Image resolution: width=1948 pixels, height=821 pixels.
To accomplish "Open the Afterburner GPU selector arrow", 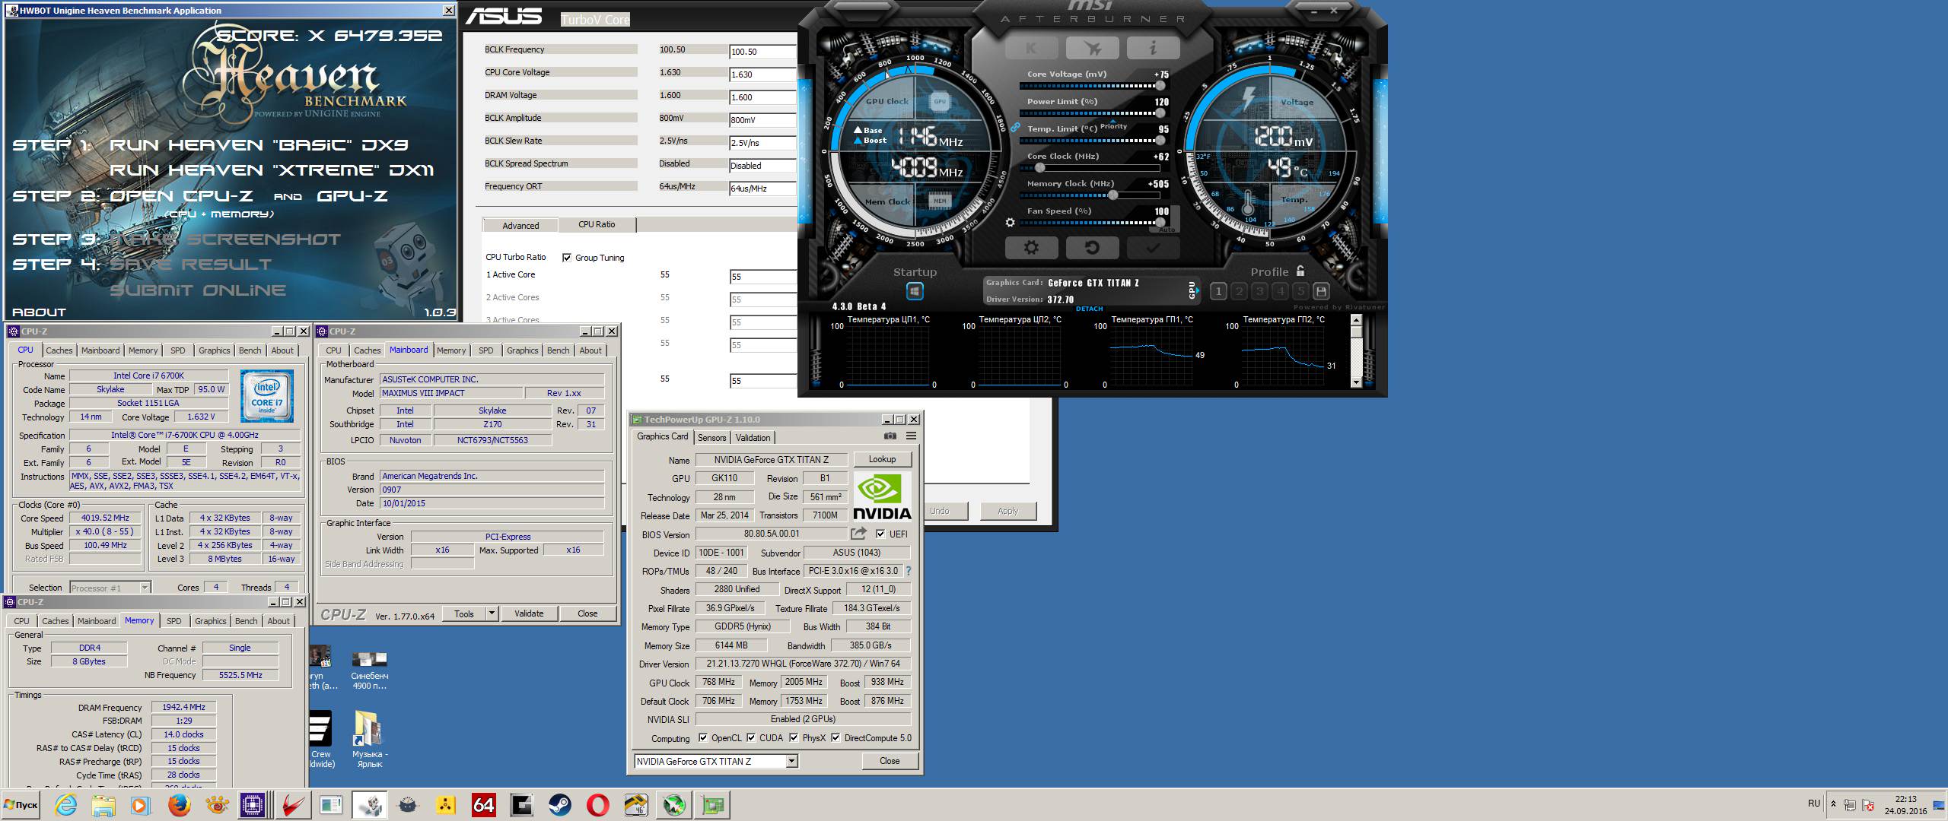I will [x=1198, y=290].
